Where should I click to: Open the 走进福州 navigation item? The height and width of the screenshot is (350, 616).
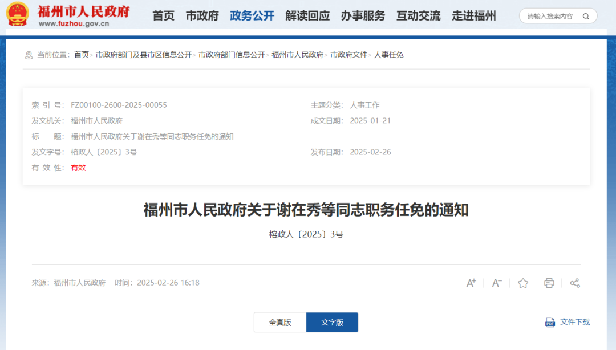(x=474, y=16)
